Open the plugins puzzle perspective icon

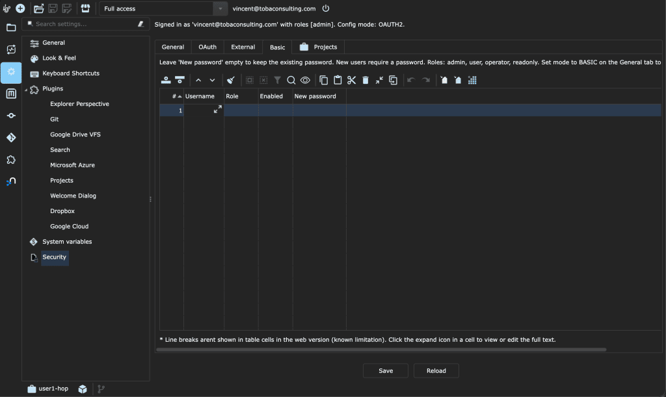point(11,160)
